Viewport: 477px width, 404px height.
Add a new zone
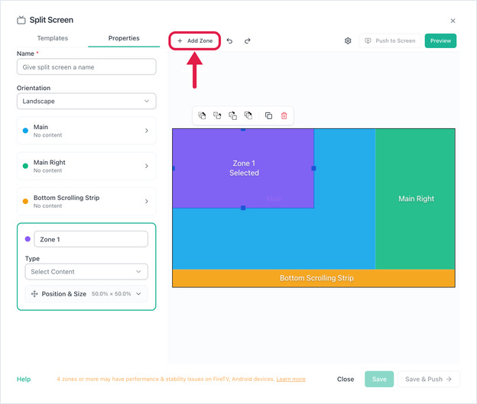click(x=195, y=40)
